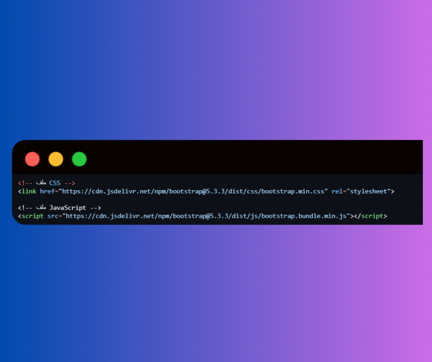
Task: Click the word JavaScript in second comment
Action: tap(68, 208)
